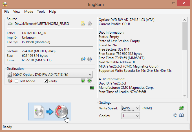192x132 pixels.
Task: Click the green down arrow tray icon
Action: 90,81
